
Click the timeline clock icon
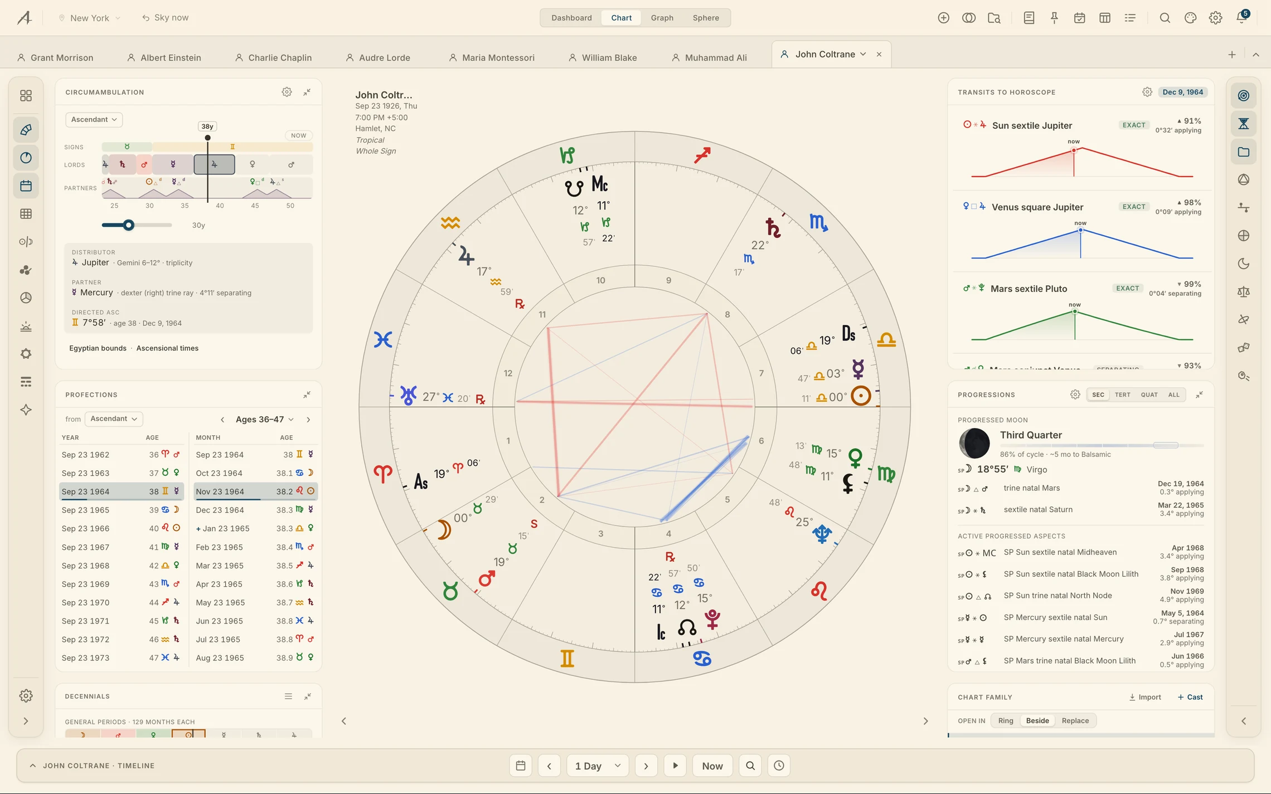(779, 766)
